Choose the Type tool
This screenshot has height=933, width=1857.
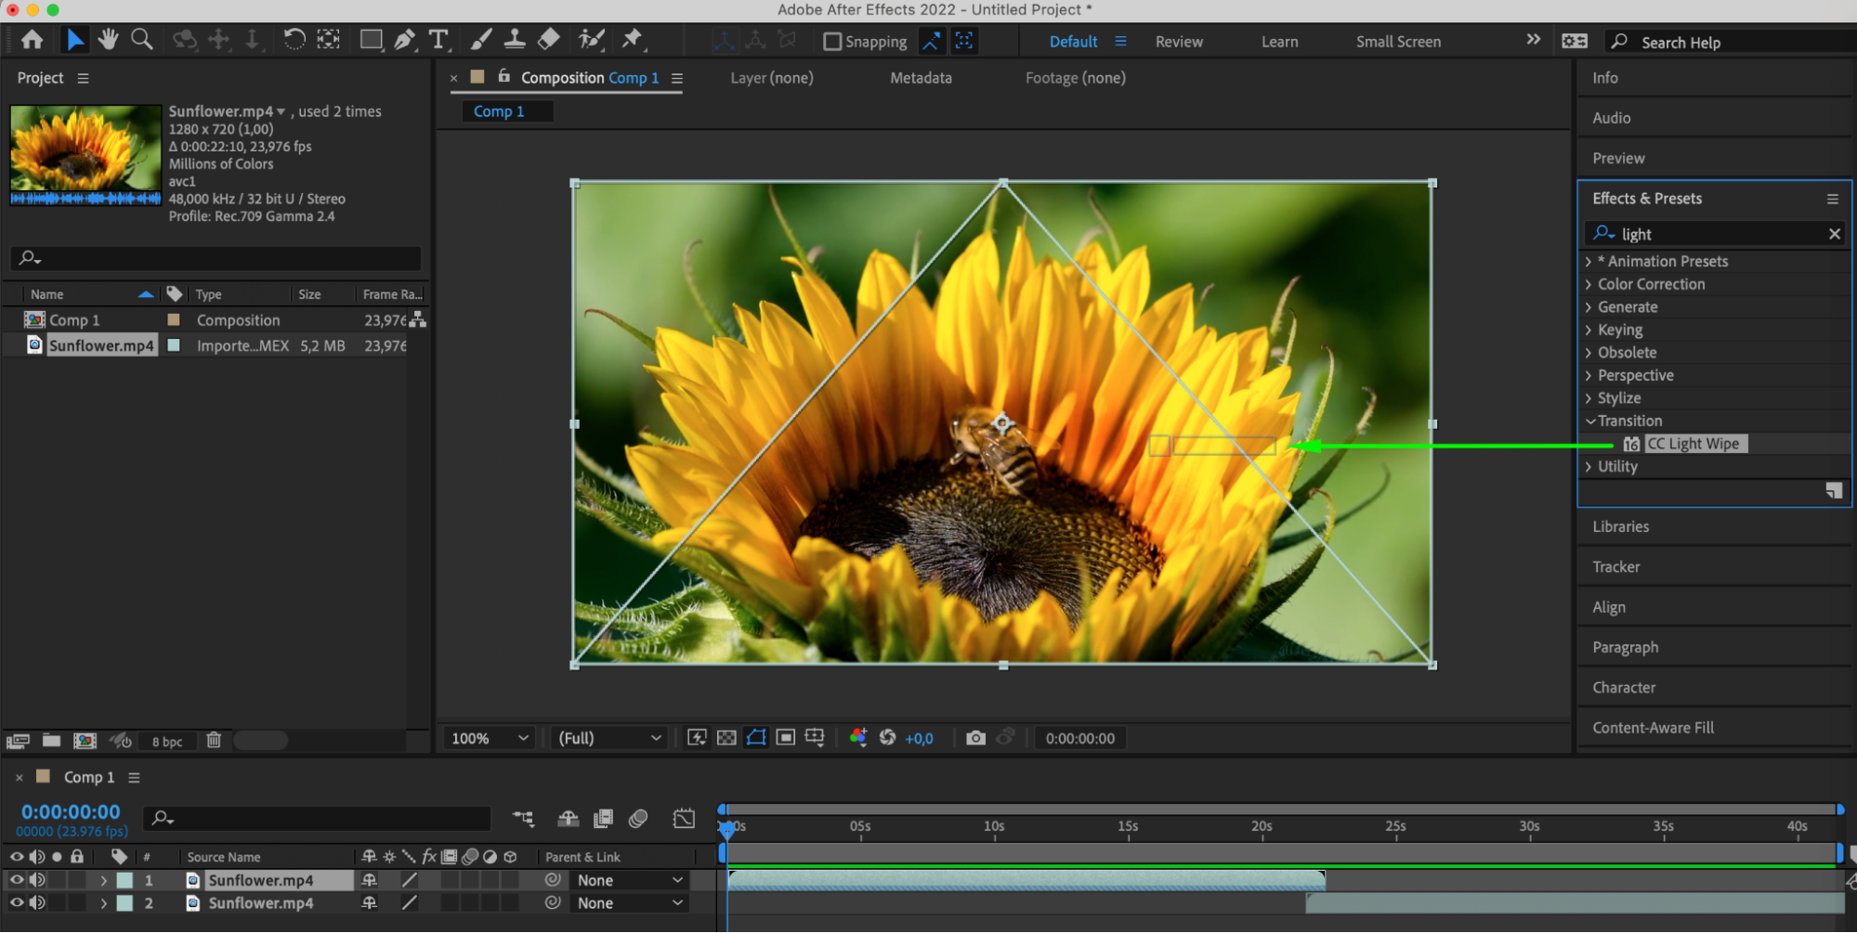[x=438, y=40]
